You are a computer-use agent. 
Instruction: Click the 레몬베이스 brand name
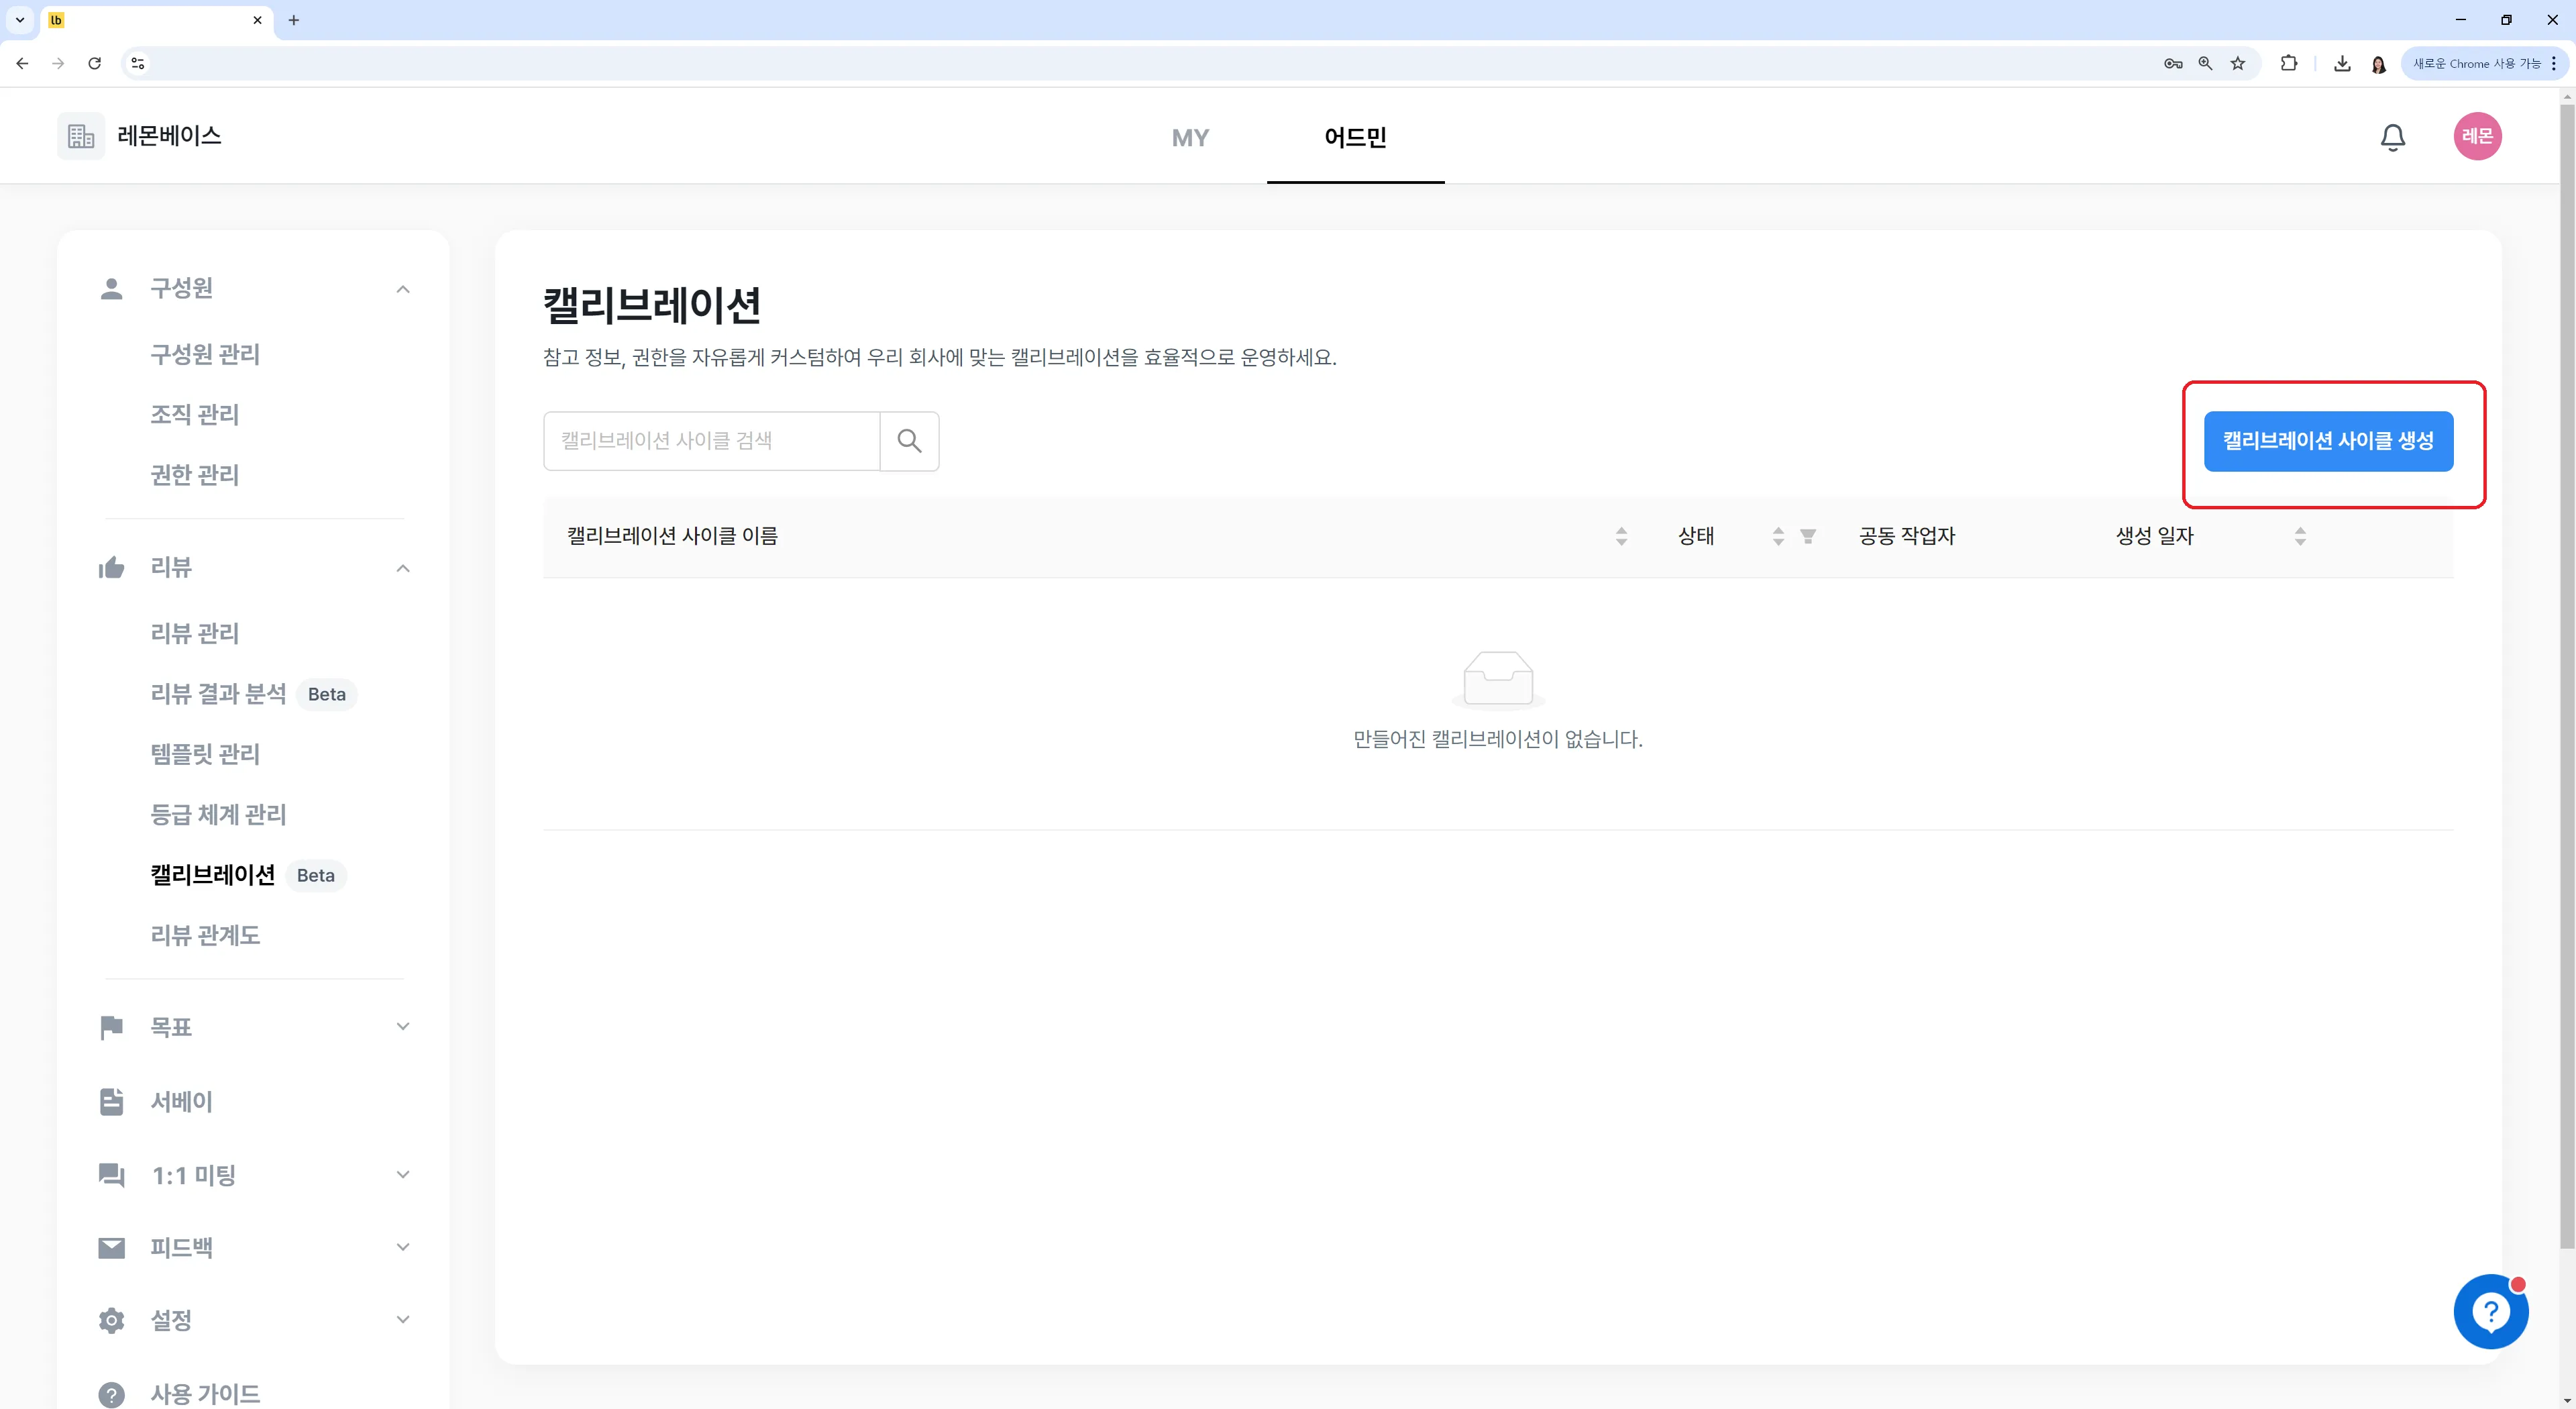click(169, 136)
